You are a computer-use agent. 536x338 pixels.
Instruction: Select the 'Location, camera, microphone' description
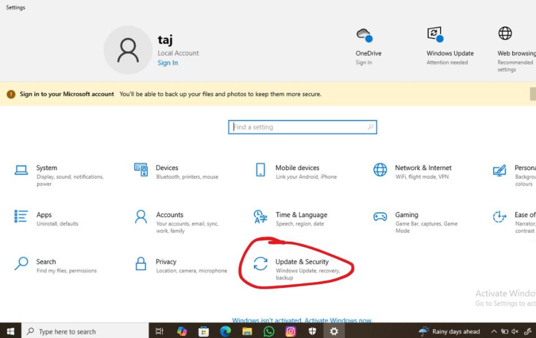pyautogui.click(x=191, y=270)
